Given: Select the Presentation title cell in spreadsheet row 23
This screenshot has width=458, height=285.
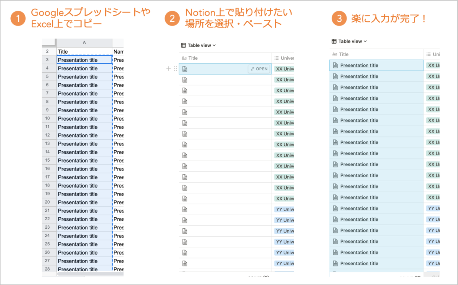Looking at the screenshot, I should point(84,227).
